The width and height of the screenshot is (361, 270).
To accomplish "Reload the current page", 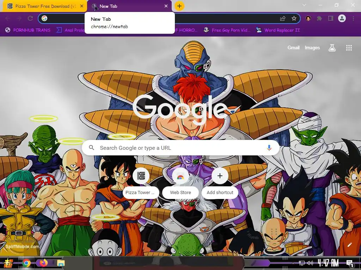I will tap(30, 18).
